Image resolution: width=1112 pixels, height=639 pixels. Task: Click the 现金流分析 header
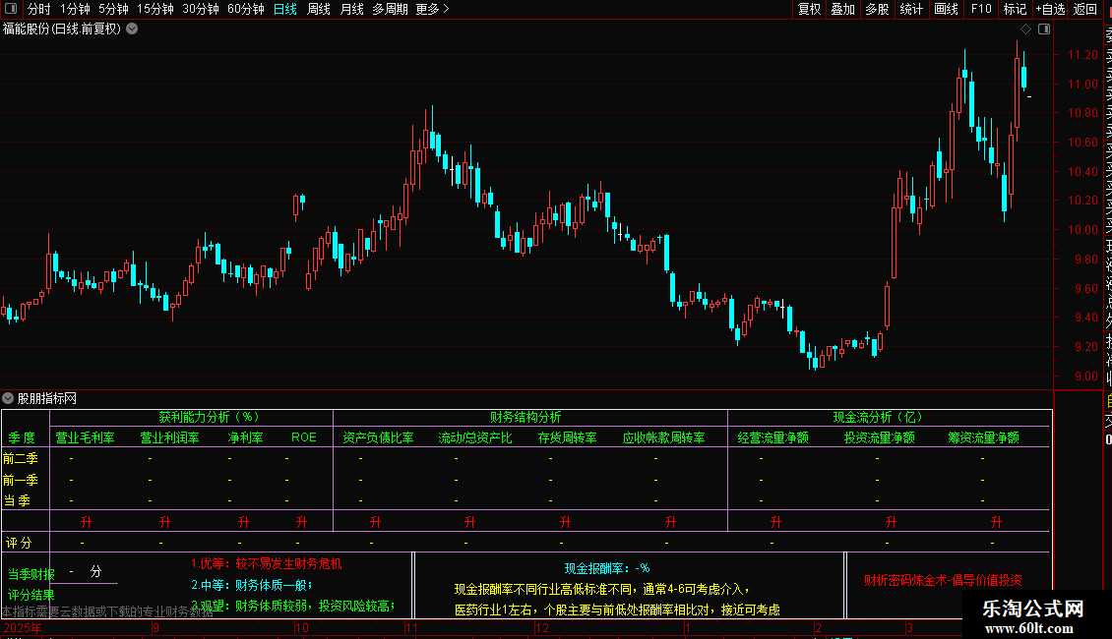point(878,417)
